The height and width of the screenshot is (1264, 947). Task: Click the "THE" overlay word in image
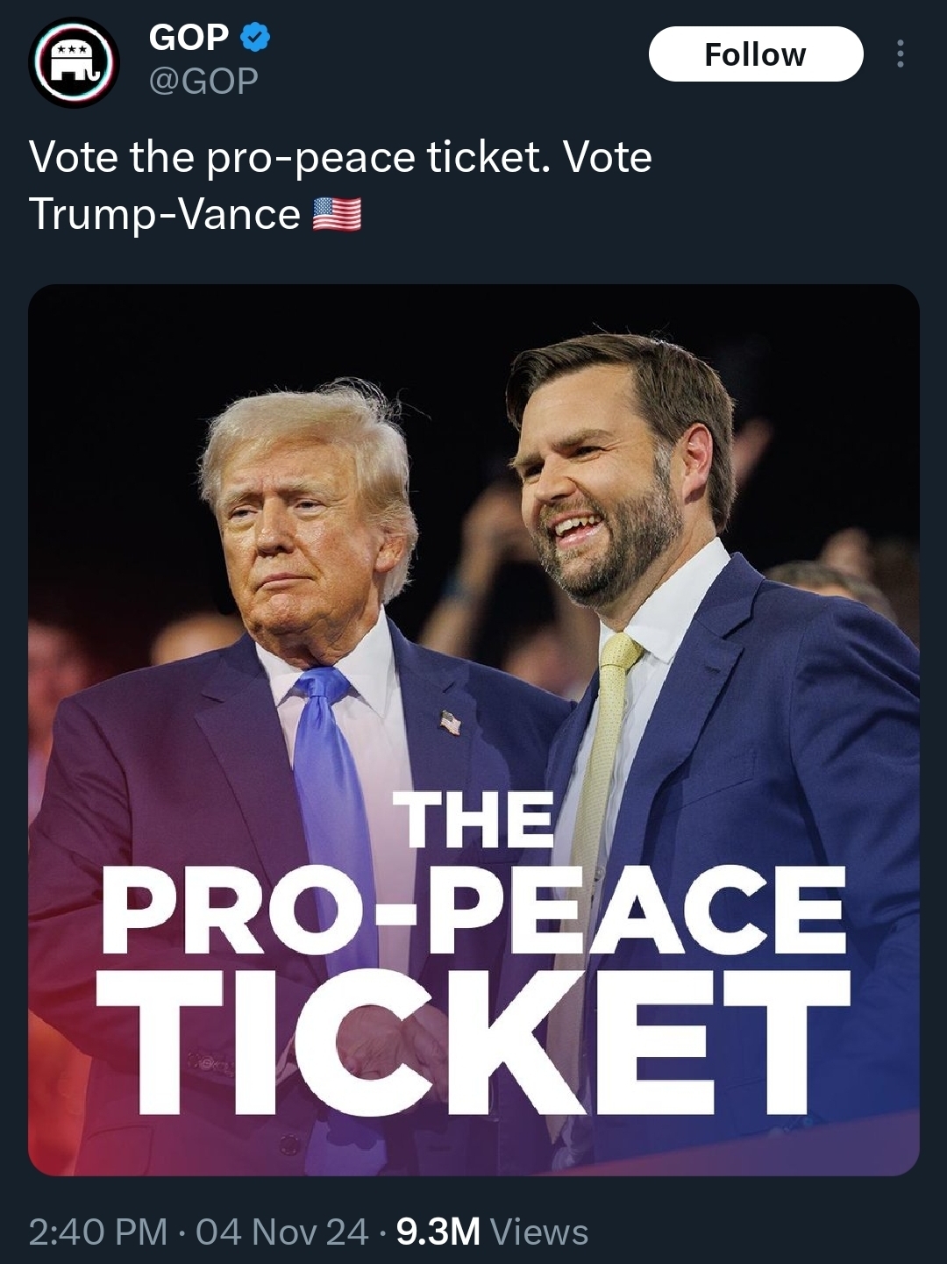tap(478, 820)
